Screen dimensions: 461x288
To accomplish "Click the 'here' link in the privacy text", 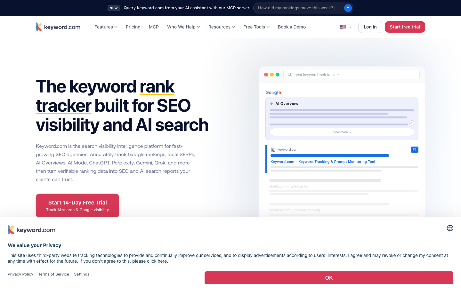I will tap(162, 261).
